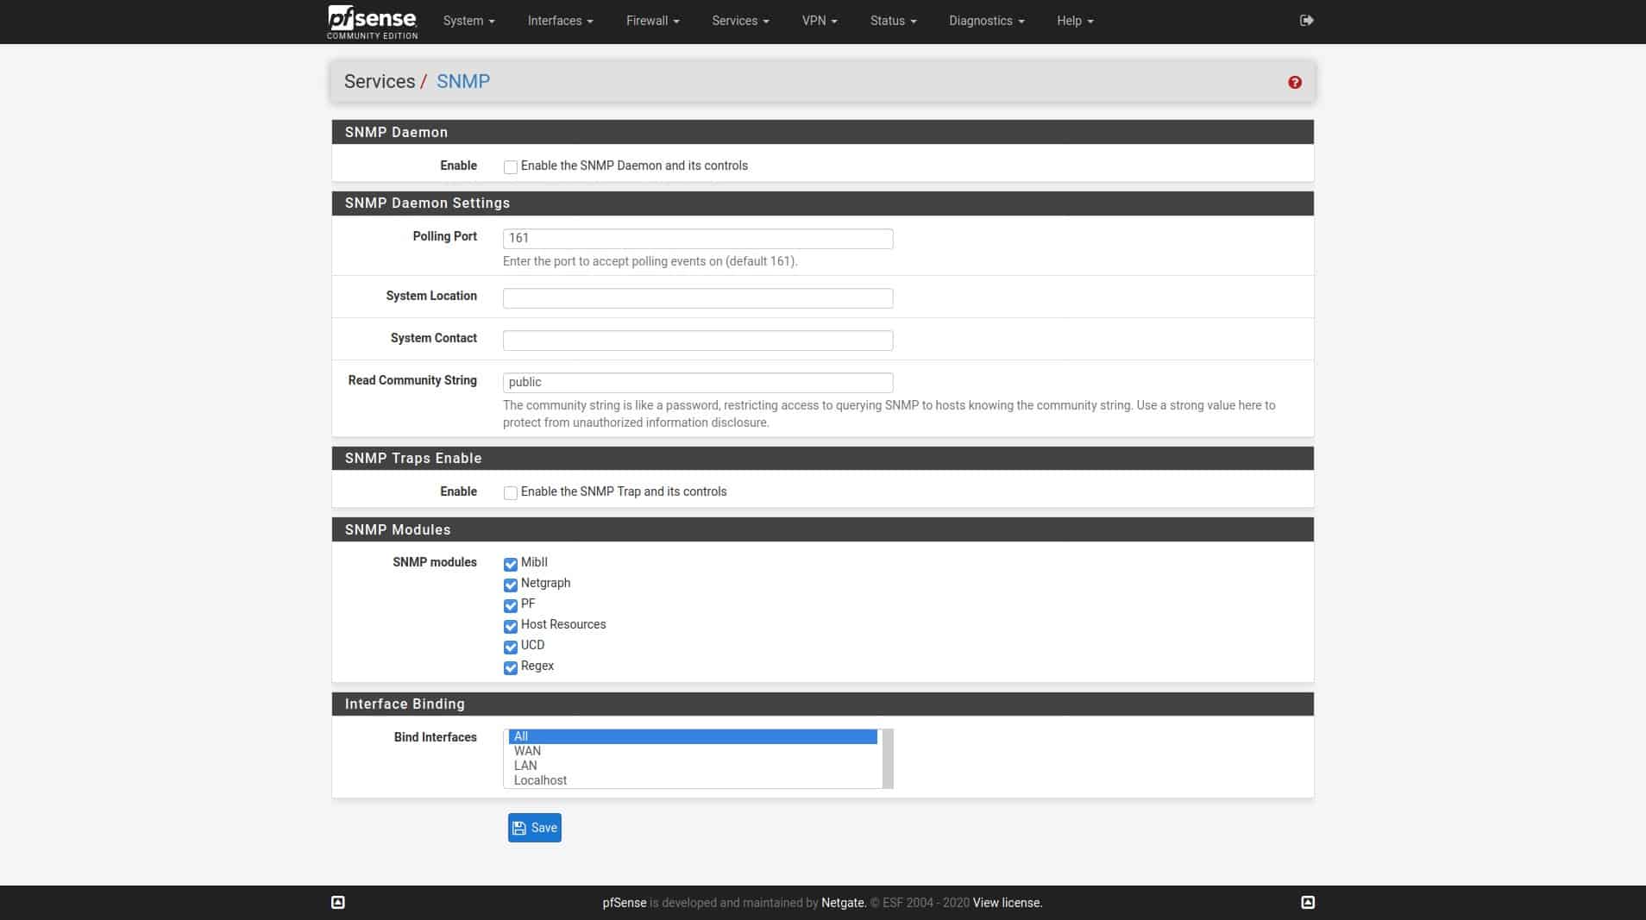This screenshot has height=920, width=1646.
Task: Click the Polling Port input field
Action: pyautogui.click(x=698, y=238)
